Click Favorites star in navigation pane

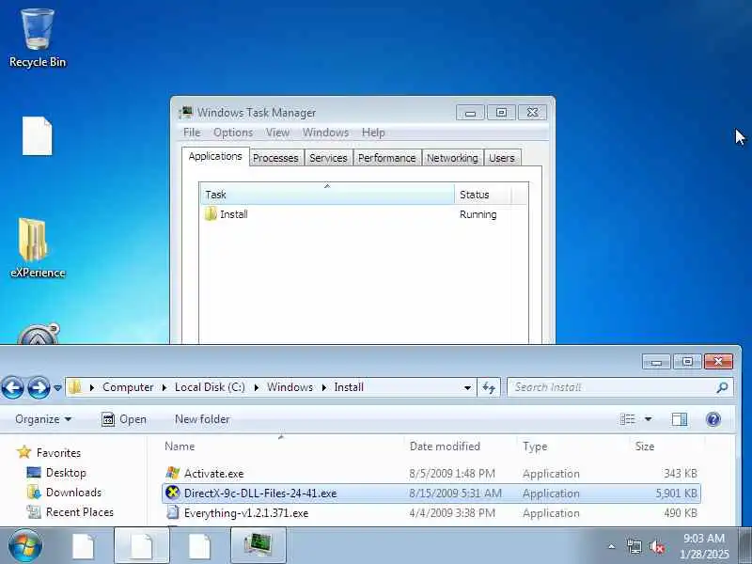pos(23,452)
